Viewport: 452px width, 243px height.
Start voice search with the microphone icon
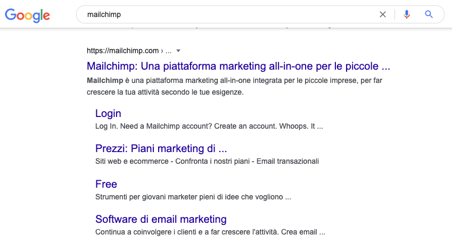click(406, 14)
